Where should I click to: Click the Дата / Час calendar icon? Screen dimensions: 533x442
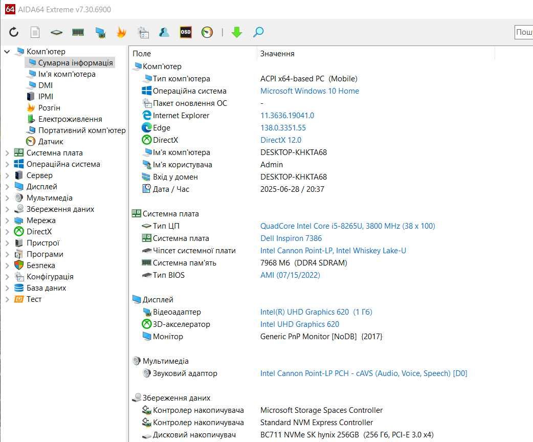tap(146, 189)
